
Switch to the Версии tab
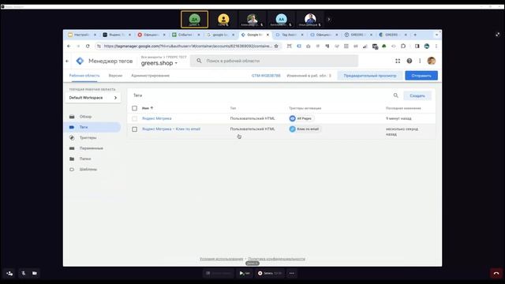pyautogui.click(x=115, y=76)
